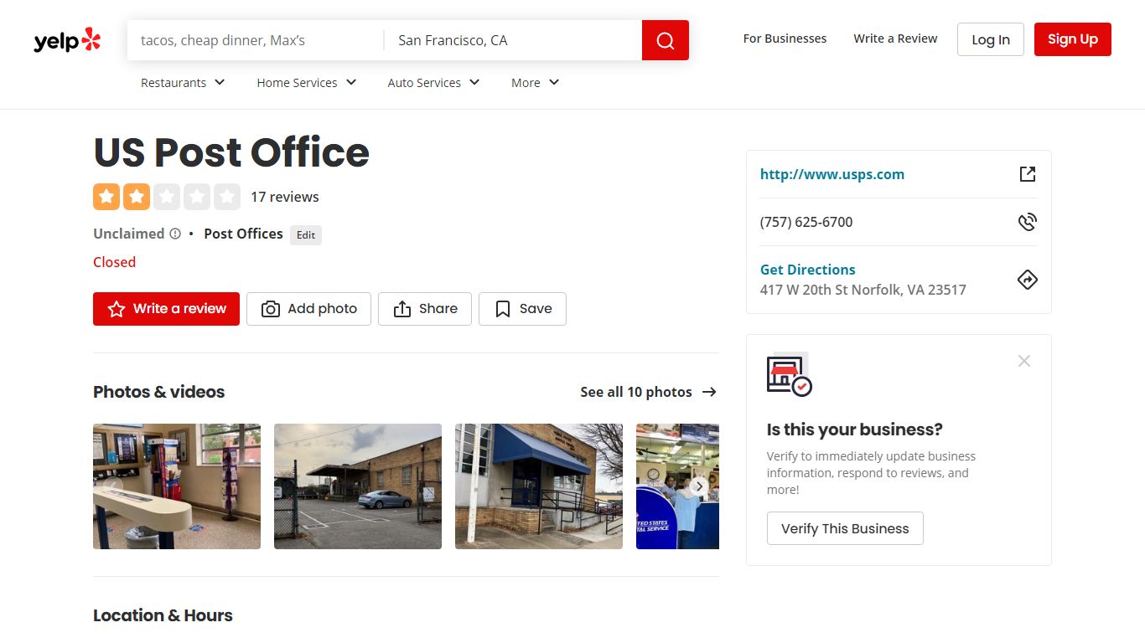
Task: Open the For Businesses menu
Action: coord(785,39)
